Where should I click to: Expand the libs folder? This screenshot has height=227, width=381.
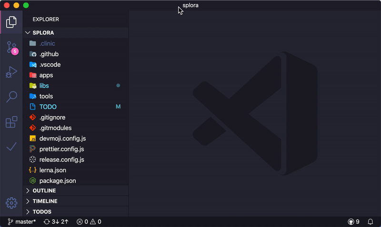(76, 86)
